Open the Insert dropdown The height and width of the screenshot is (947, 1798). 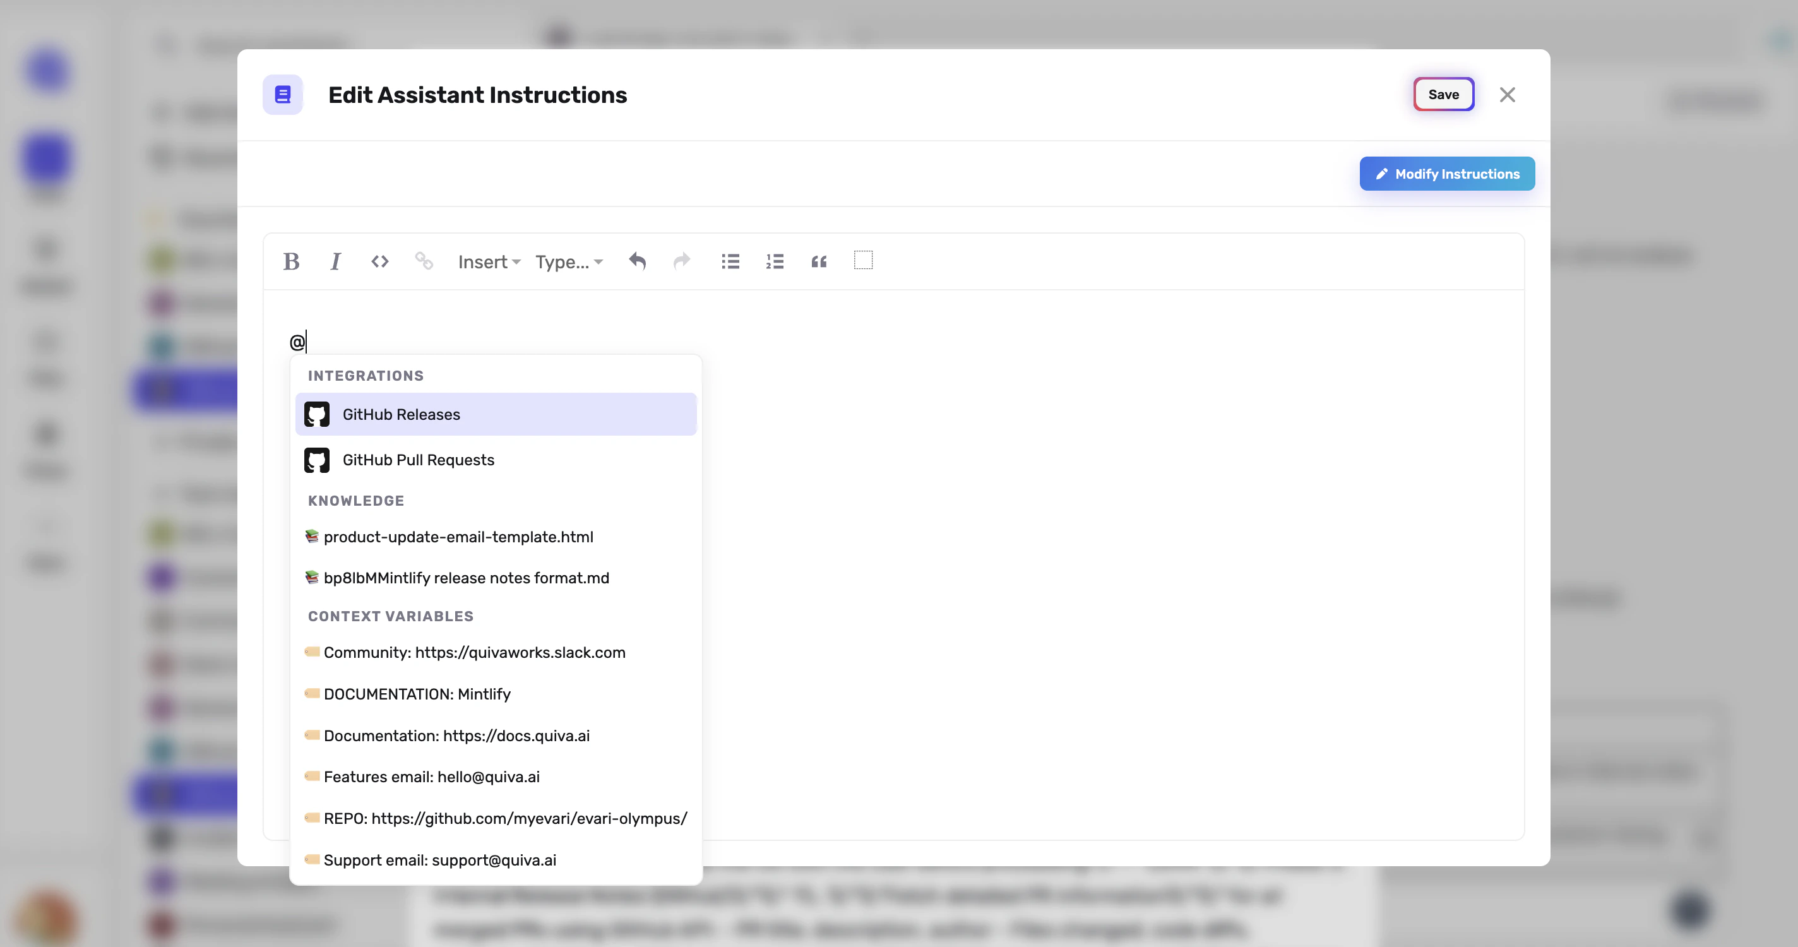[x=488, y=261]
